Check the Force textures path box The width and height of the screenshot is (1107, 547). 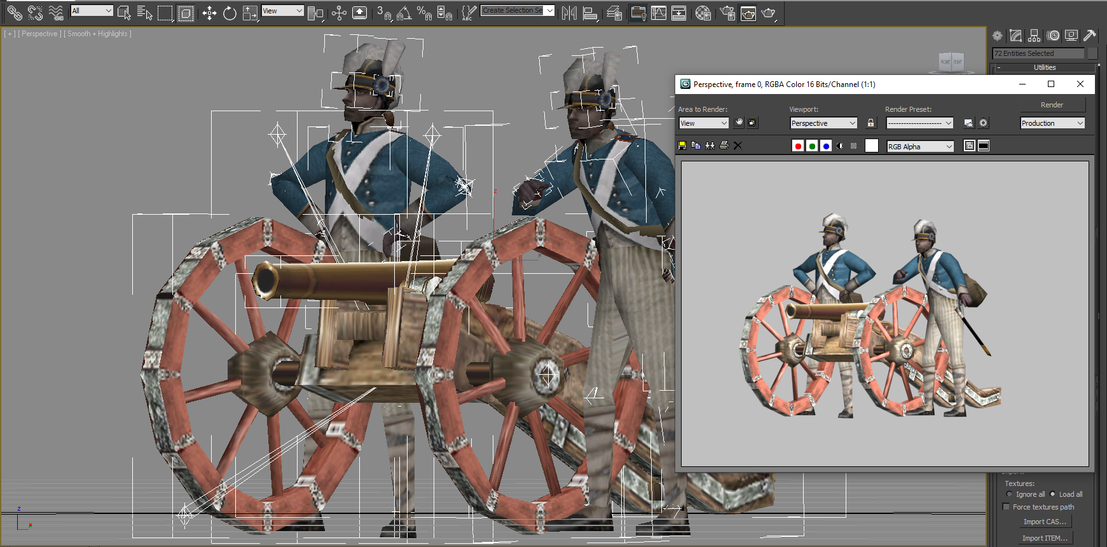[x=1006, y=507]
